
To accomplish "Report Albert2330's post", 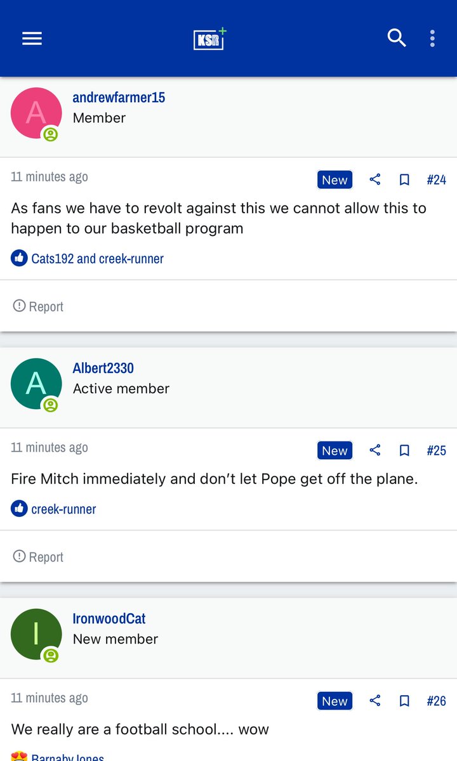I will coord(38,557).
